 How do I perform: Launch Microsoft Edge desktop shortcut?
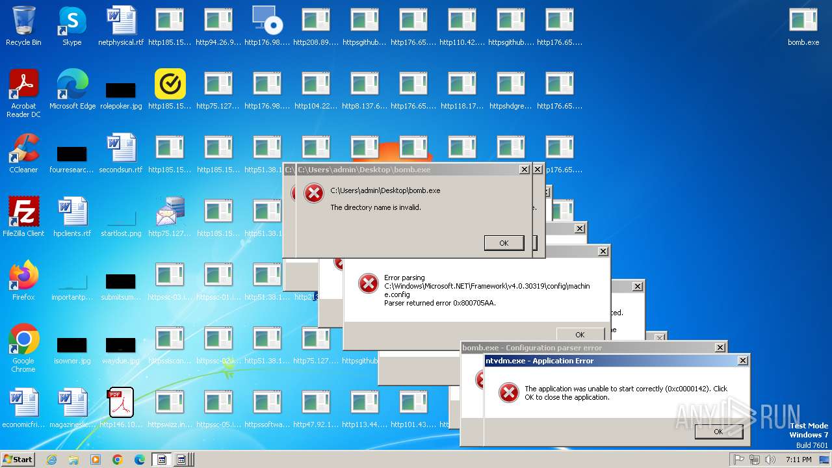click(x=72, y=90)
